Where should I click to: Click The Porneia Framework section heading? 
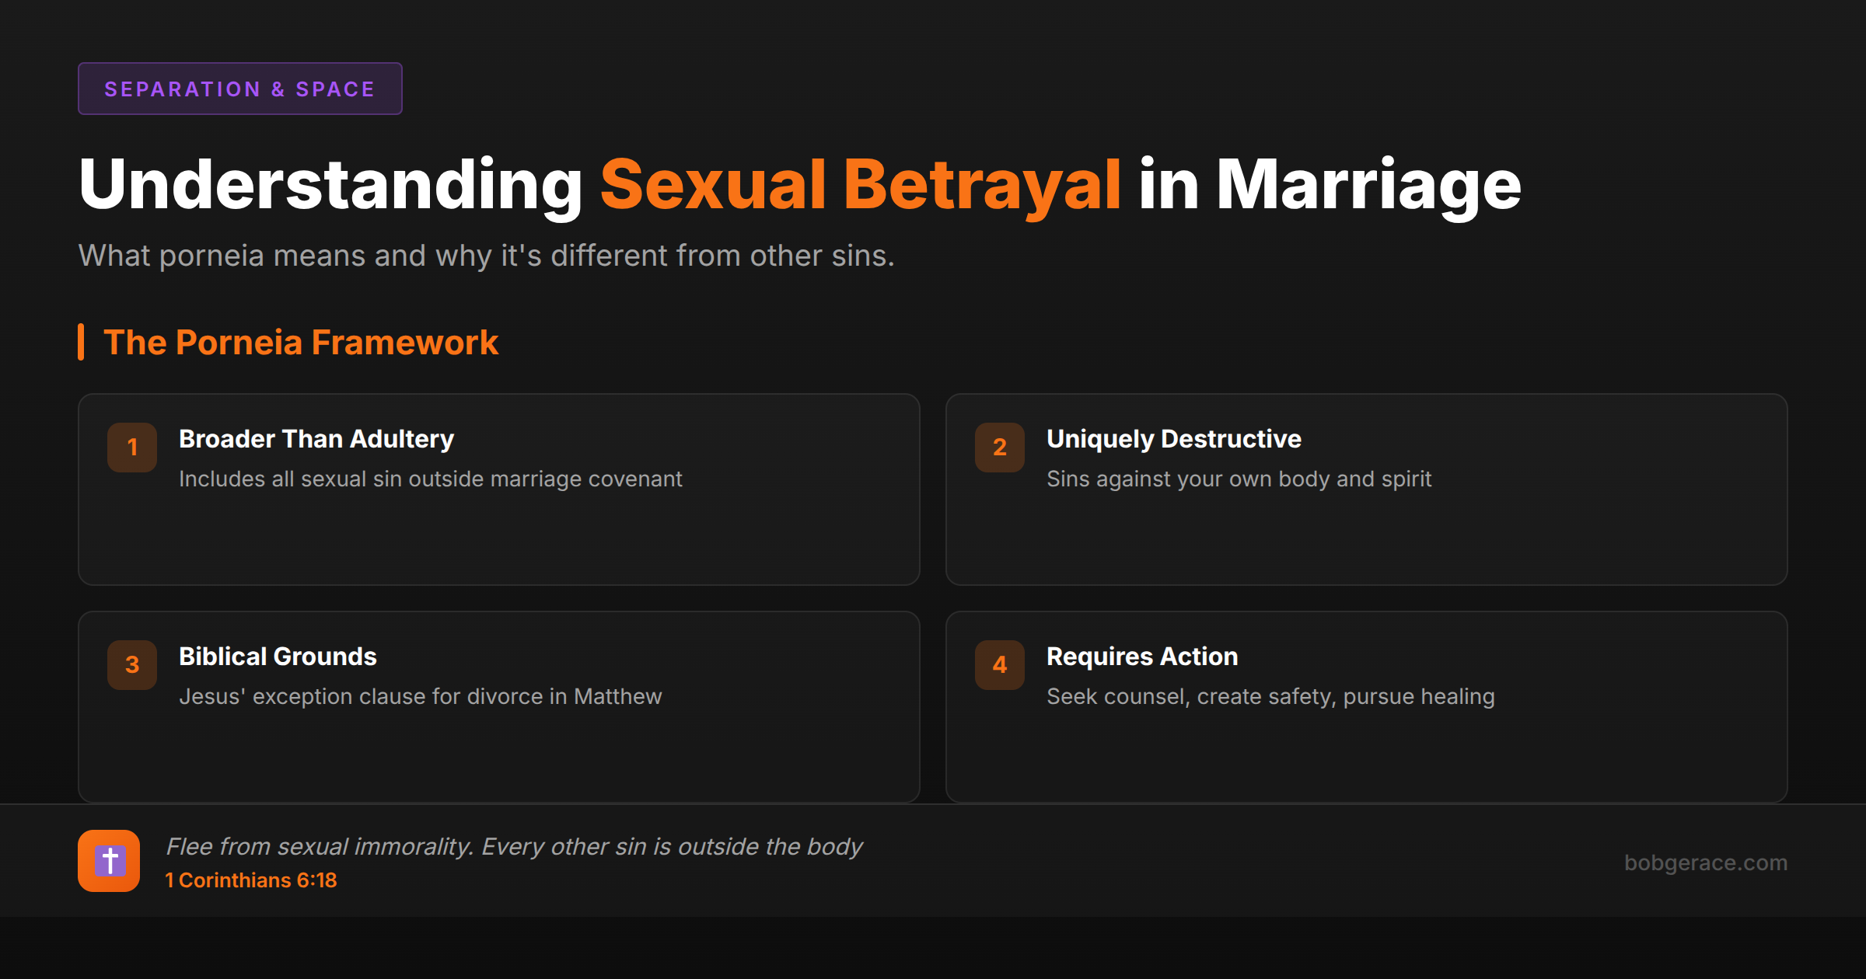tap(302, 342)
